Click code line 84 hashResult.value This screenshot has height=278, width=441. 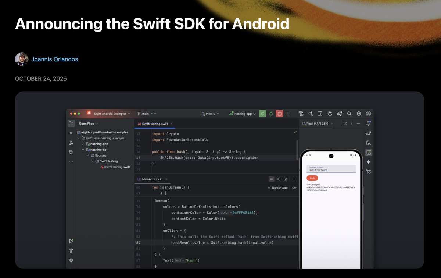(222, 242)
